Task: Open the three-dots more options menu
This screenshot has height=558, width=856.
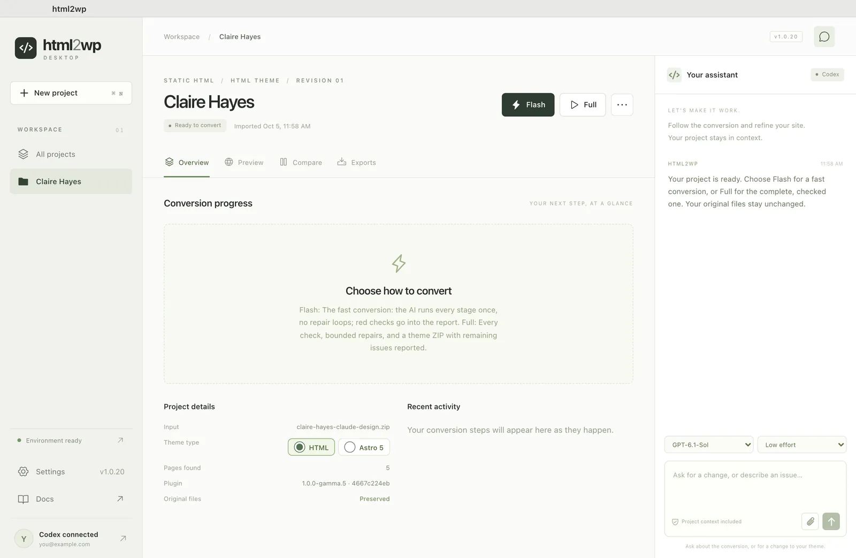Action: tap(622, 105)
